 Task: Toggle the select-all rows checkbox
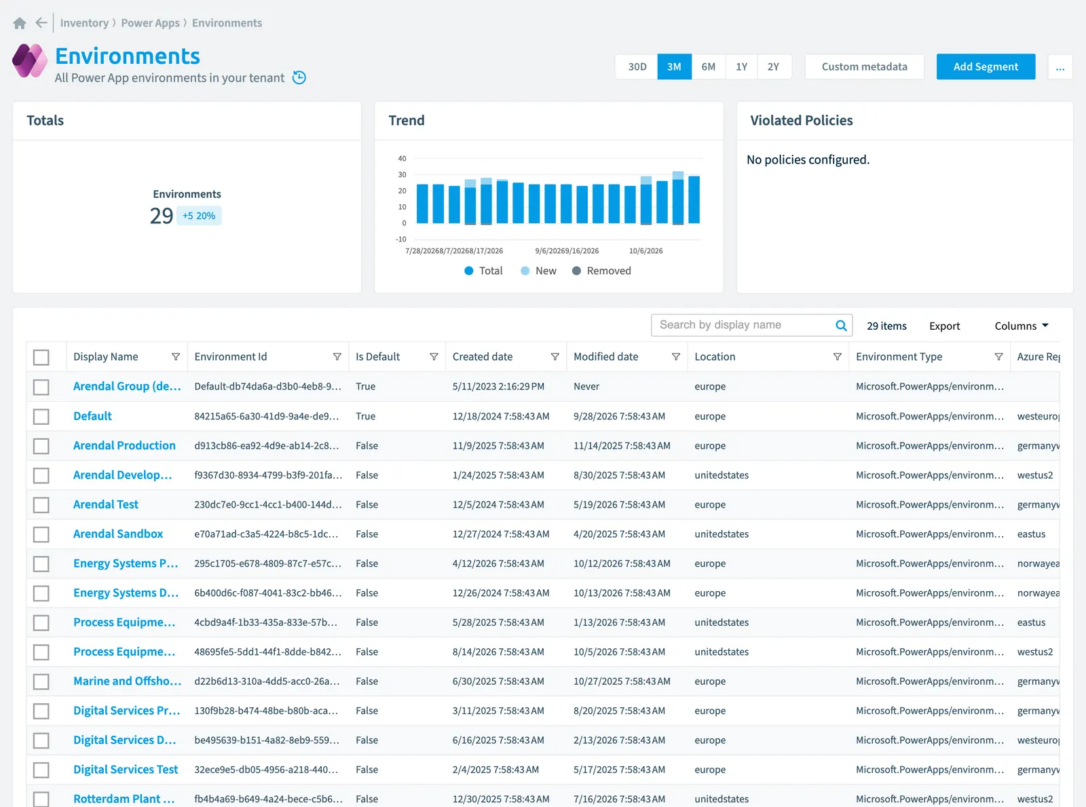pyautogui.click(x=41, y=357)
